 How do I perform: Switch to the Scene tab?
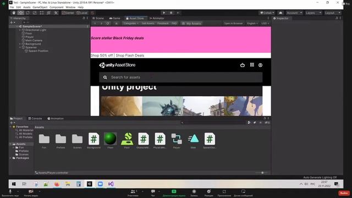click(98, 18)
